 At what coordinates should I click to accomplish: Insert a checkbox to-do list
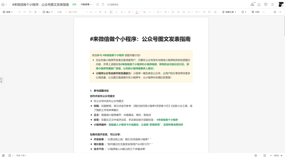pos(173,12)
